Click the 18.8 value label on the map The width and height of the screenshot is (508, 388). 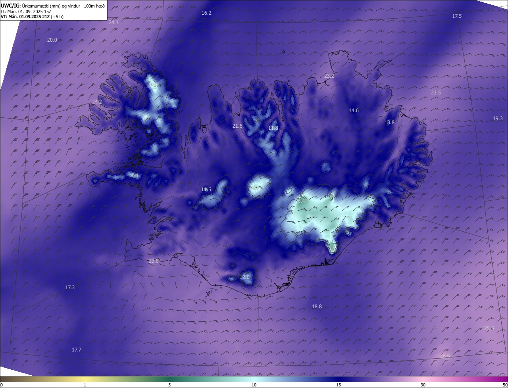click(x=317, y=307)
